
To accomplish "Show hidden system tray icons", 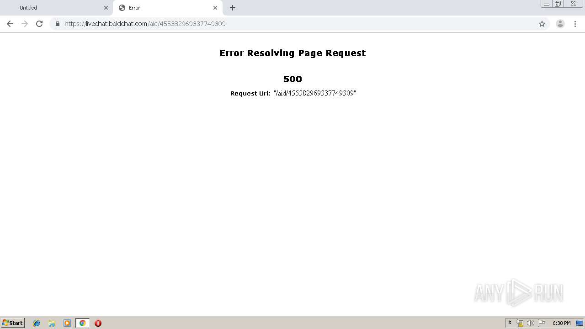I will click(x=510, y=323).
